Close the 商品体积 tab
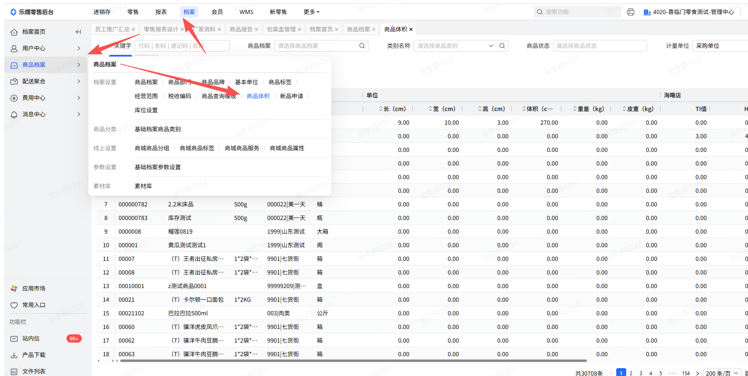 [411, 29]
